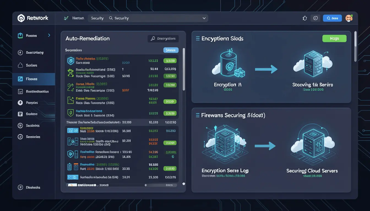Click the Diestobs icon at sidebar bottom
370x211 pixels.
click(20, 187)
